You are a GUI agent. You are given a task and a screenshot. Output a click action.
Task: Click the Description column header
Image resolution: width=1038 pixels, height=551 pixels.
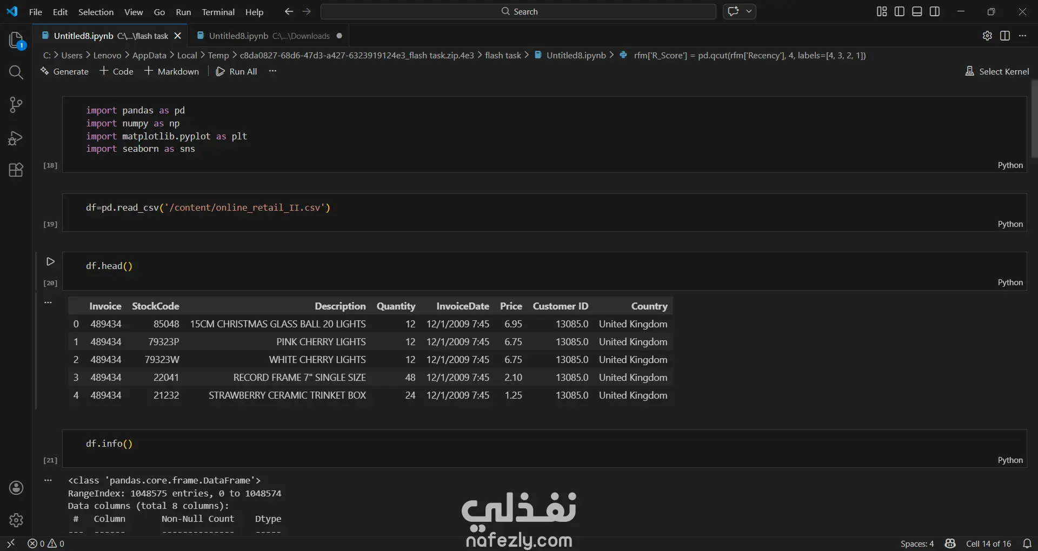pos(340,306)
